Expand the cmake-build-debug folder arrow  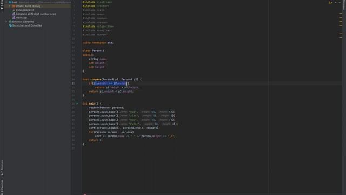(10, 6)
